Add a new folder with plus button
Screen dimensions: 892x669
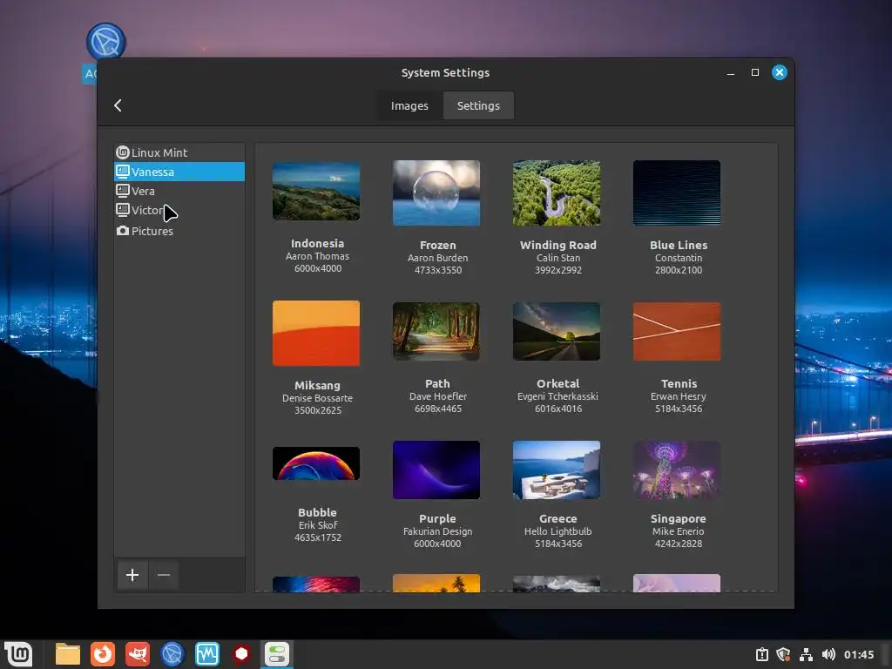pyautogui.click(x=132, y=575)
